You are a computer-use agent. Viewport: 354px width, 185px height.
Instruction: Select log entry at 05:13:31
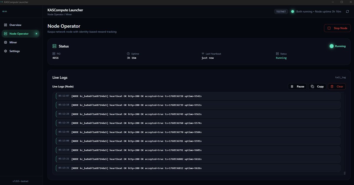point(198,168)
